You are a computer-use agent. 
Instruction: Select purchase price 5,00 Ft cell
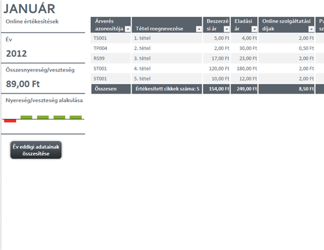pos(216,38)
